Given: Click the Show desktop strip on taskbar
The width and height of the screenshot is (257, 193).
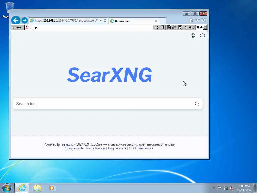Looking at the screenshot, I should click(255, 188).
